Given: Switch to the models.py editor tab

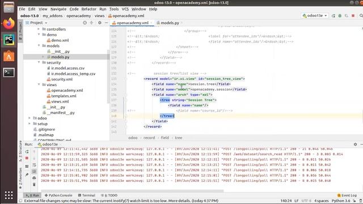Looking at the screenshot, I should point(170,23).
